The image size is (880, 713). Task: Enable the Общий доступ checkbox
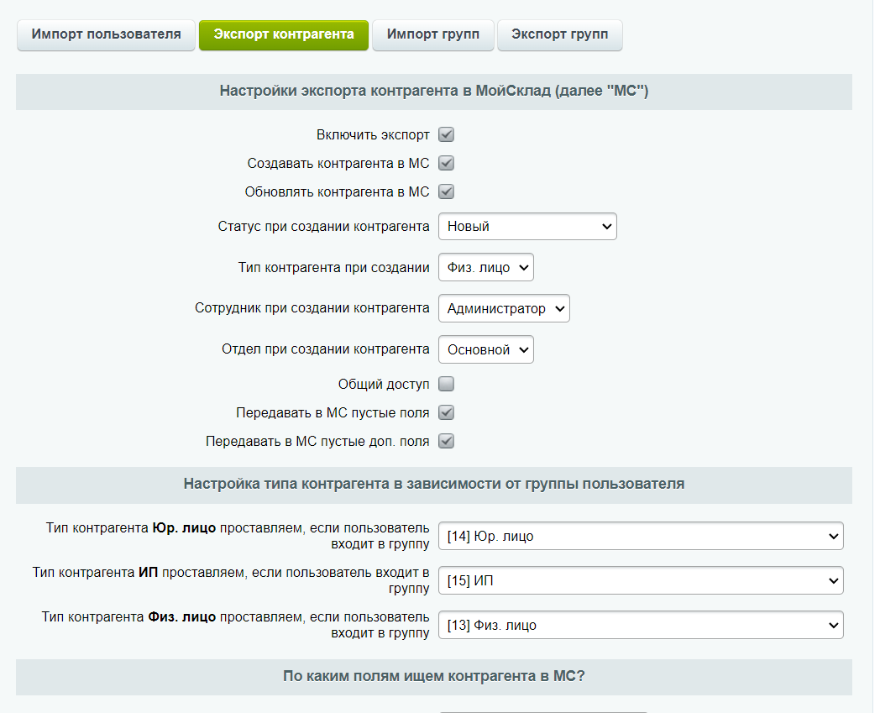pos(446,384)
